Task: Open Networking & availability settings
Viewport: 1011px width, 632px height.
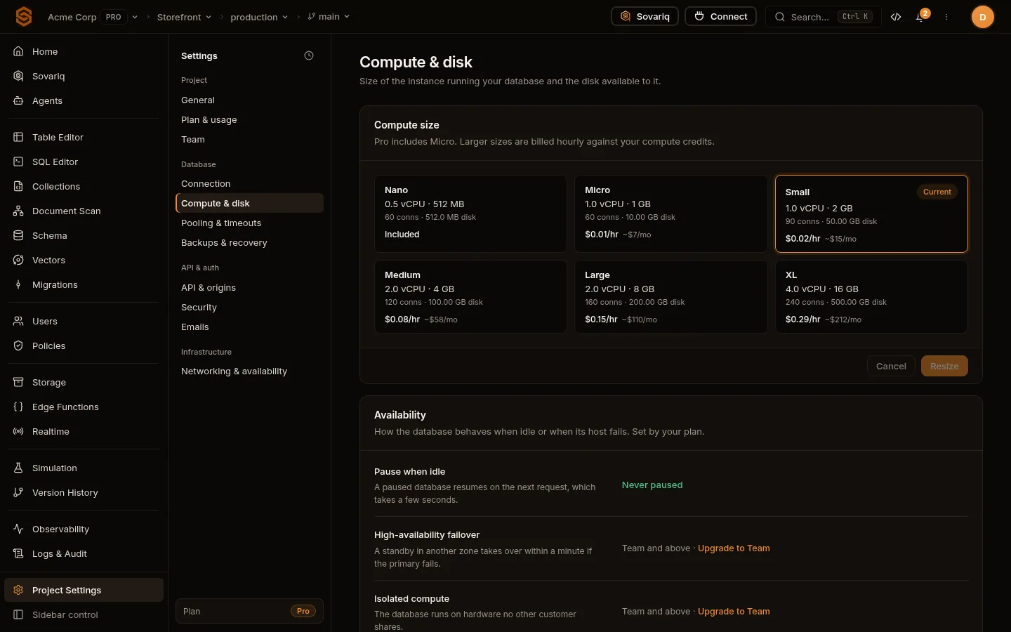Action: [249, 371]
